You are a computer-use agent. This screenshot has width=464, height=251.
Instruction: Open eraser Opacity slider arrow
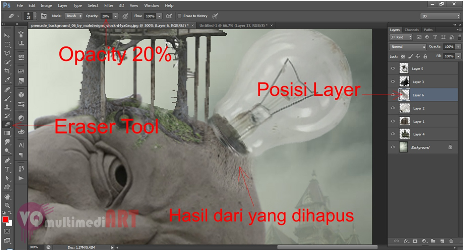click(x=116, y=16)
